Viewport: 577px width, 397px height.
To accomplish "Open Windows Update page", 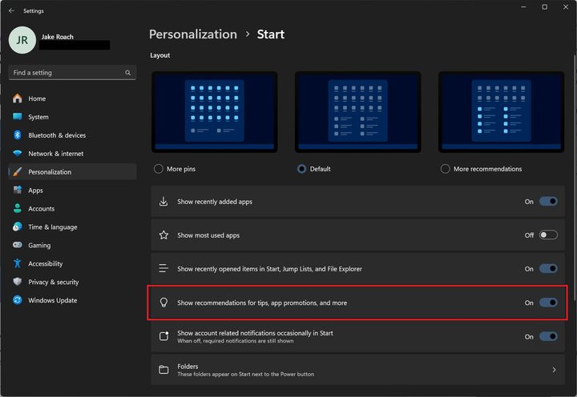I will pos(72,300).
